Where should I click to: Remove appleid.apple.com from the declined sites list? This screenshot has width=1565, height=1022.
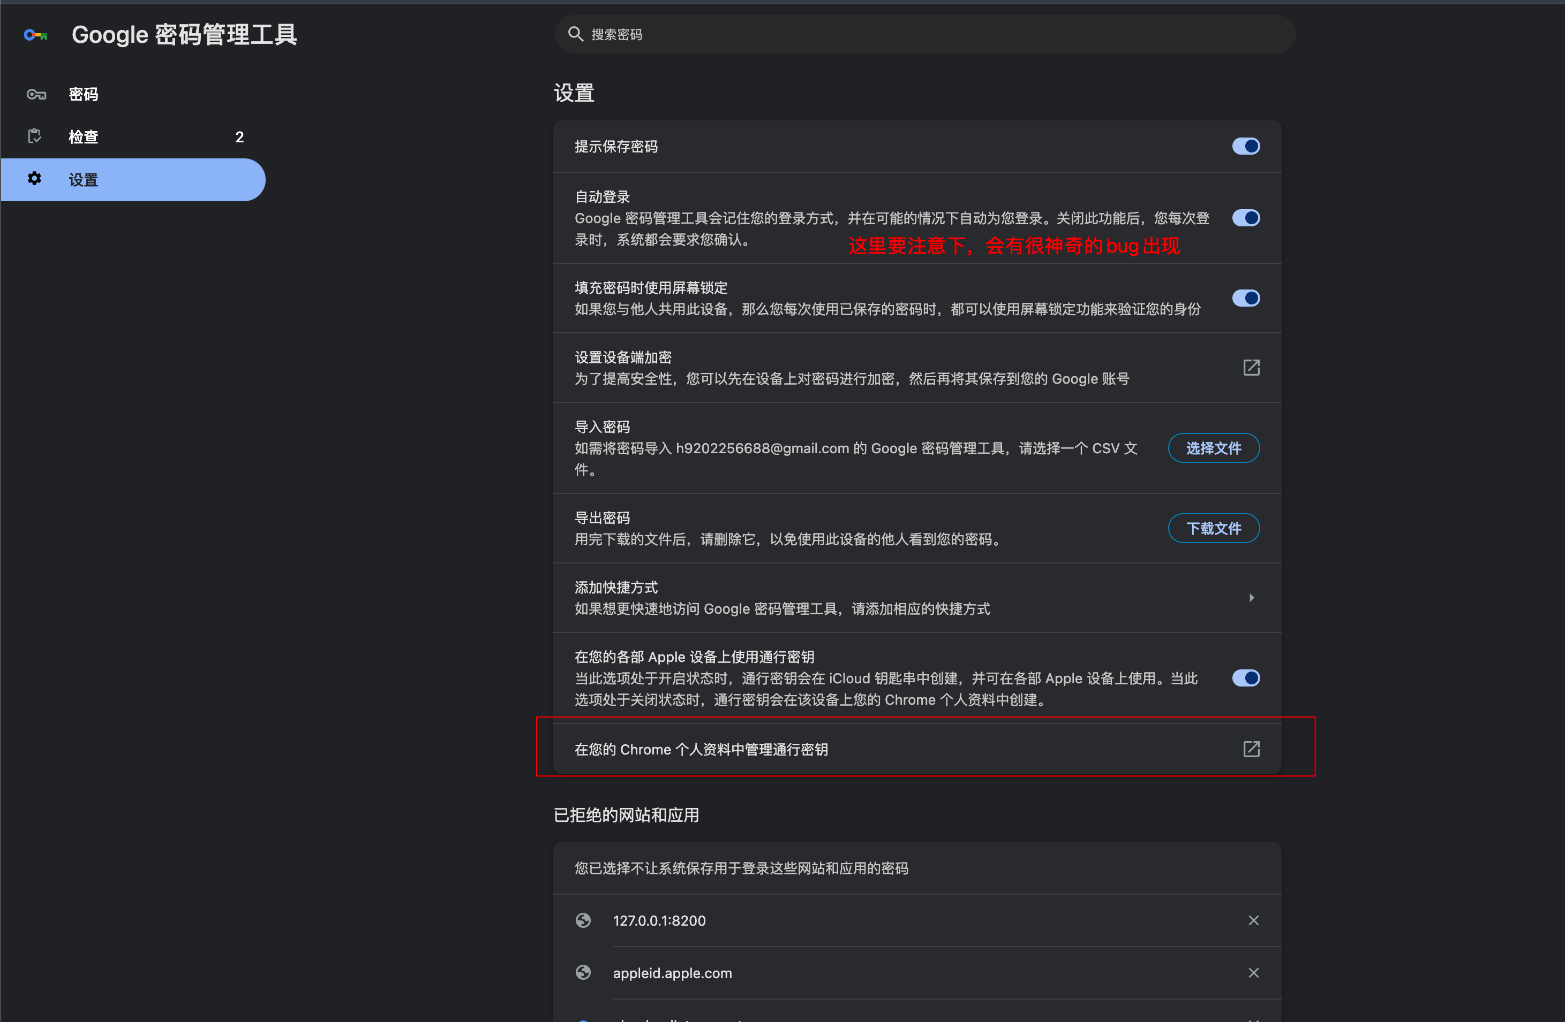click(1253, 973)
